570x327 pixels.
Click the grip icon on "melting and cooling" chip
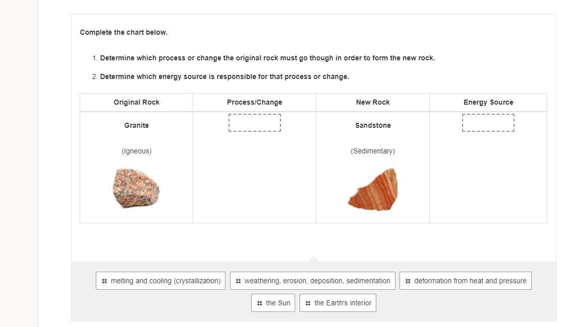104,281
